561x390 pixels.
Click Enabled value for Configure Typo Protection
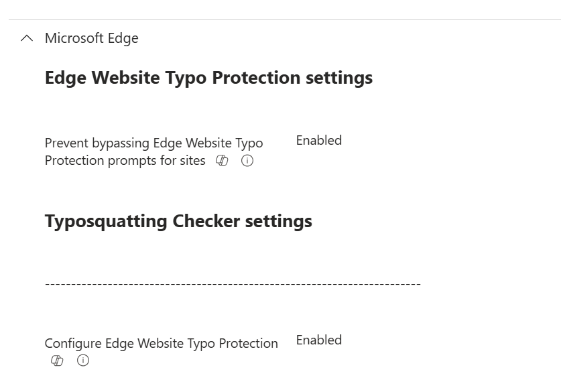coord(318,340)
